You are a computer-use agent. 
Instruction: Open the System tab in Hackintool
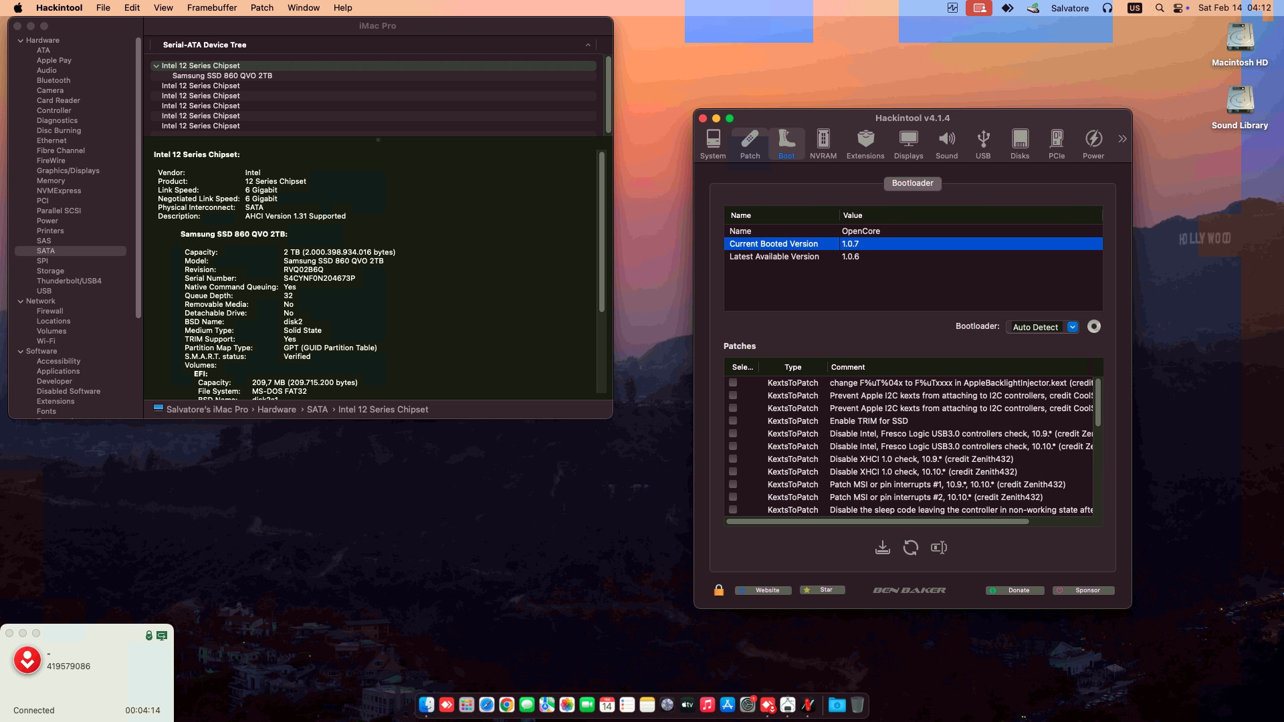(713, 144)
